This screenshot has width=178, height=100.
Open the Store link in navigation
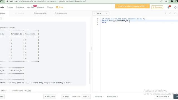[x=60, y=7]
